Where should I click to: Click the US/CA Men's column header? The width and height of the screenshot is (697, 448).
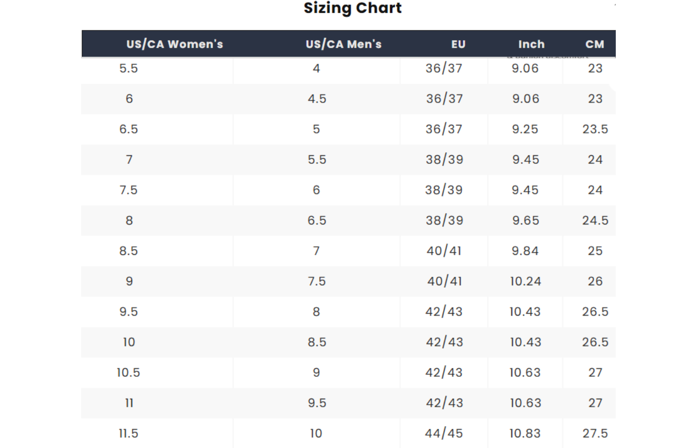click(x=344, y=44)
